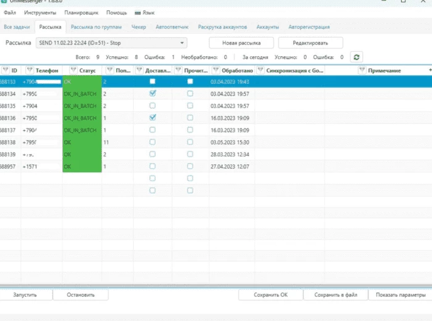Refresh the mailing statistics with the green icon
The image size is (432, 321).
click(356, 57)
